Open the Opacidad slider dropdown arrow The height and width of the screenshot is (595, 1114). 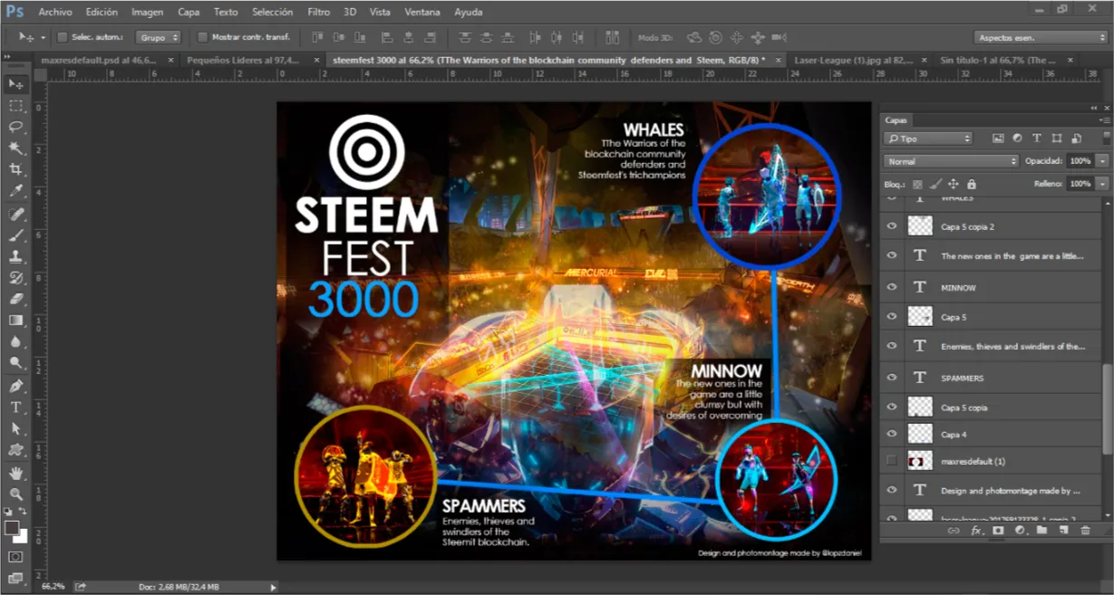1102,161
